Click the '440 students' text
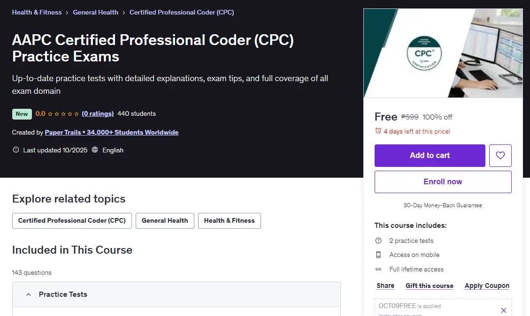530x316 pixels. 137,114
